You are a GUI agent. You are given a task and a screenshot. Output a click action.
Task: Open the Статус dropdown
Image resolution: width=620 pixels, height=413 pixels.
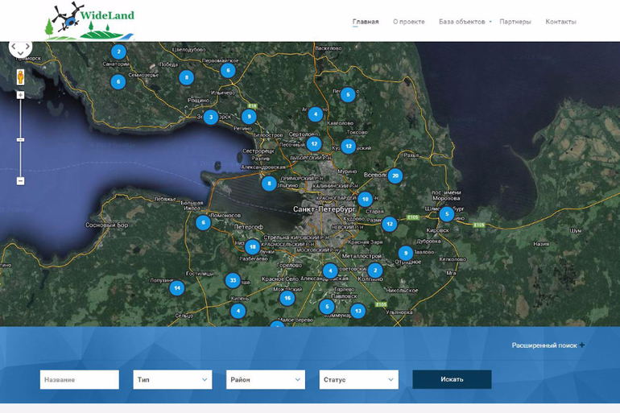pos(358,379)
